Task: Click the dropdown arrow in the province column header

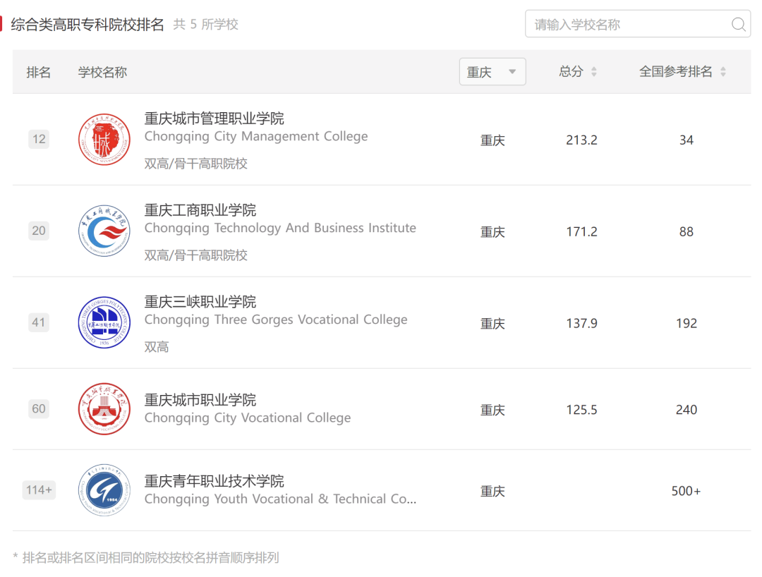Action: coord(512,71)
